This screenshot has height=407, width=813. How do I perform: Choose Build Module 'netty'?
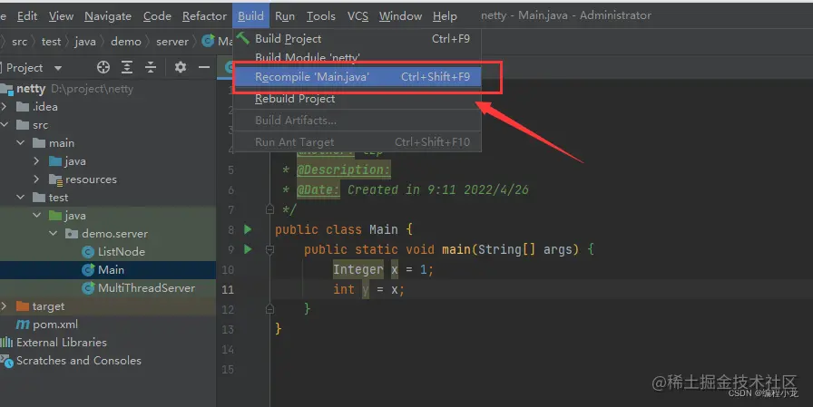[x=358, y=57]
